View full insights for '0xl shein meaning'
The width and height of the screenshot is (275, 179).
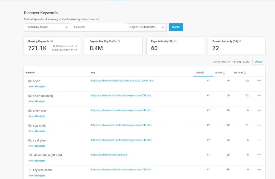coord(37,102)
